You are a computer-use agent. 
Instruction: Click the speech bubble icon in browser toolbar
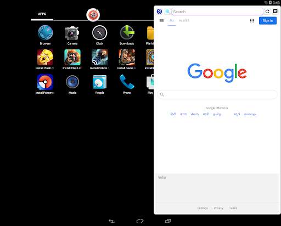coord(275,12)
